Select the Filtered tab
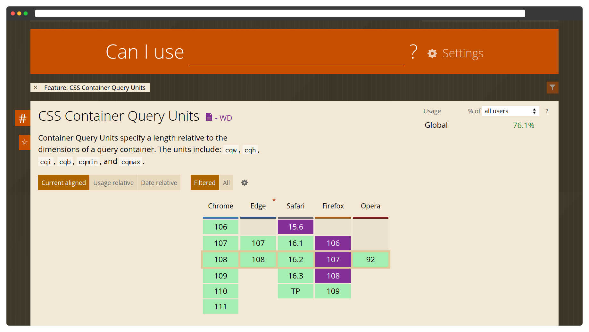Screen dimensions: 589x332 (204, 182)
